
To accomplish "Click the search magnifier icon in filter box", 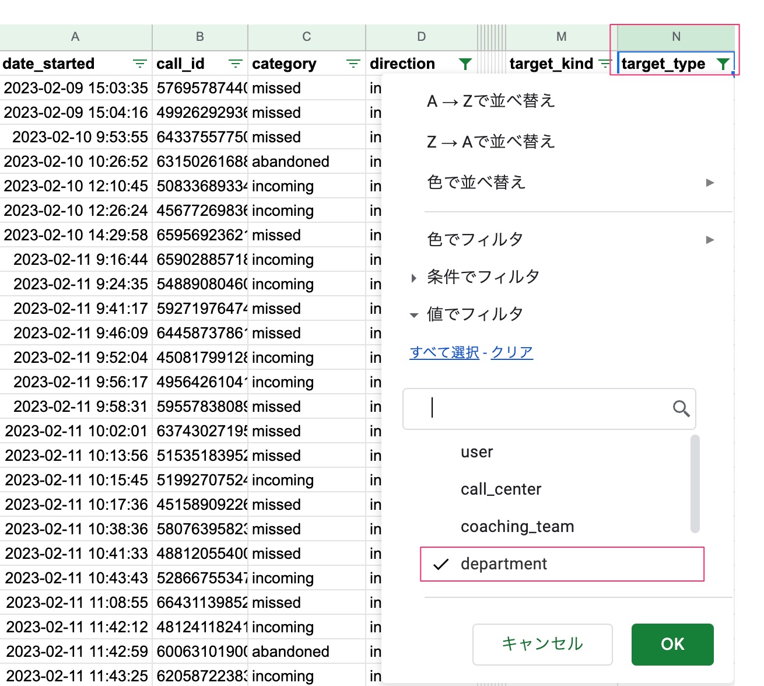I will 681,408.
